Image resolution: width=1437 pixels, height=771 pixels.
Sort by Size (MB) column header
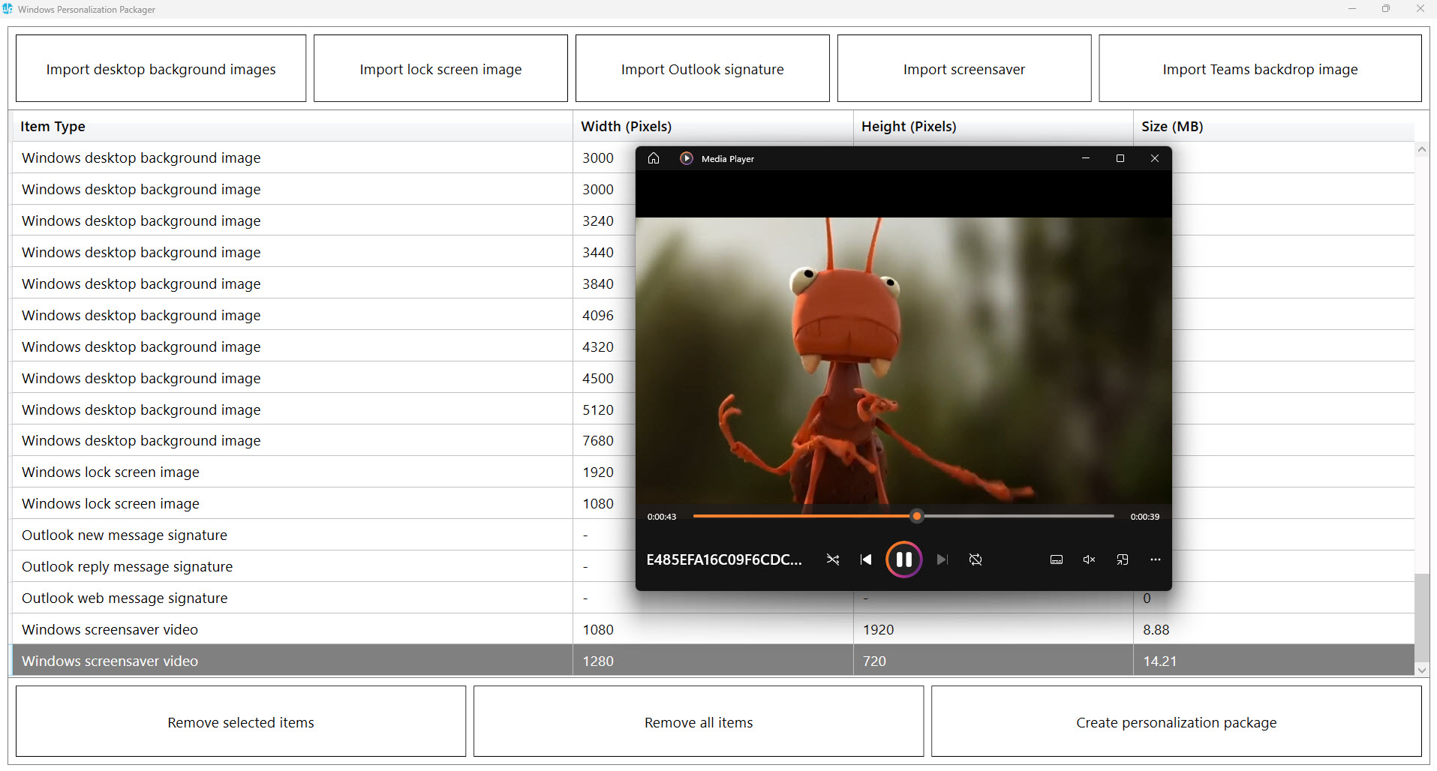tap(1273, 126)
